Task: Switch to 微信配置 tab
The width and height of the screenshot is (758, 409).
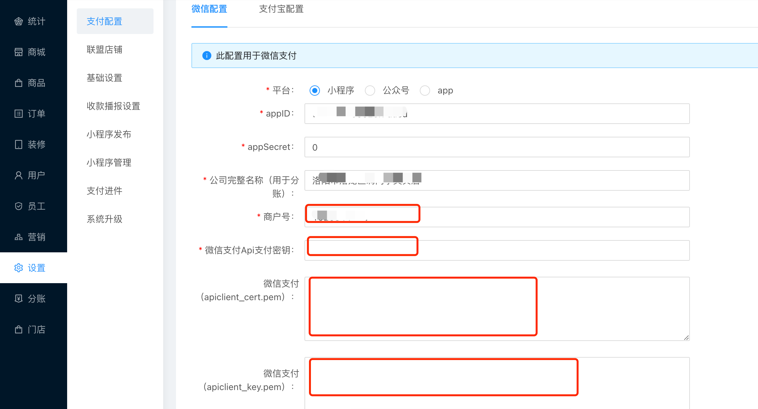Action: click(x=209, y=9)
